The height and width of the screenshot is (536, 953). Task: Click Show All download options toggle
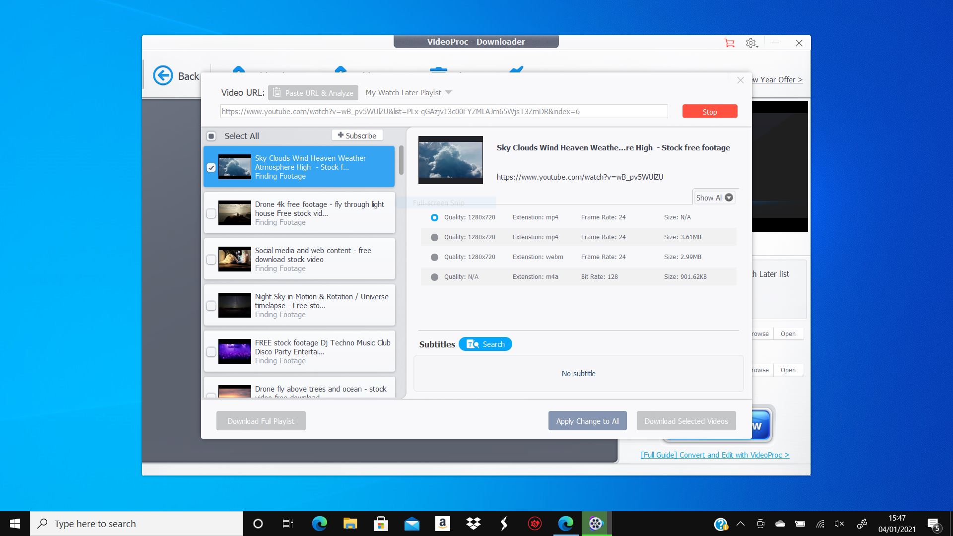coord(713,198)
